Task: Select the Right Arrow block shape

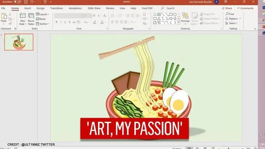Action: tap(171, 19)
